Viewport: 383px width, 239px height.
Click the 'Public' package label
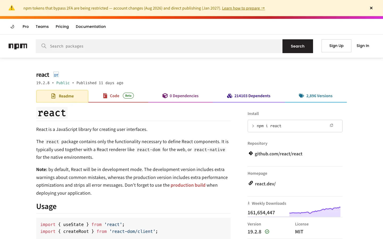pos(63,83)
